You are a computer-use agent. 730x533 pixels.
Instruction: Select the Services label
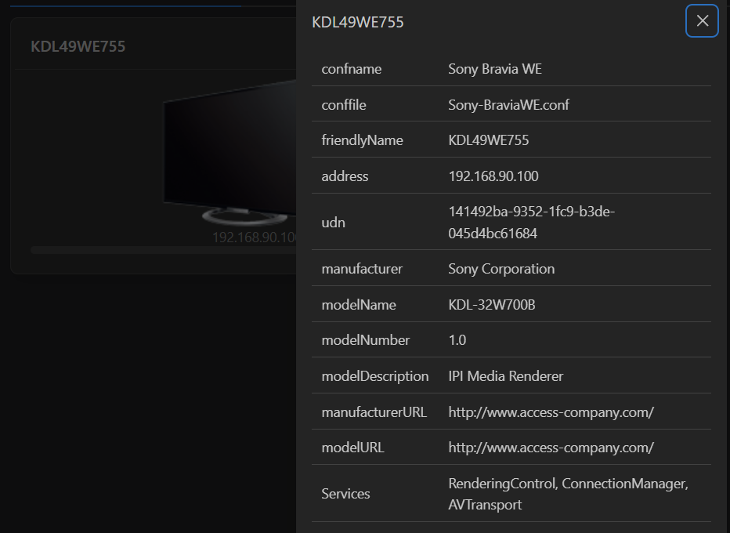[x=345, y=494]
